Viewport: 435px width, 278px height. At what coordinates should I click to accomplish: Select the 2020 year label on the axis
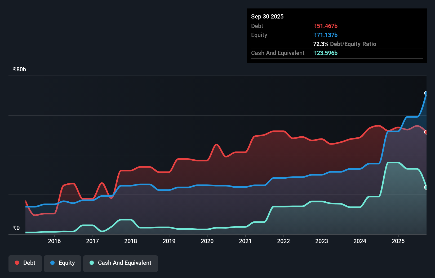click(x=207, y=241)
